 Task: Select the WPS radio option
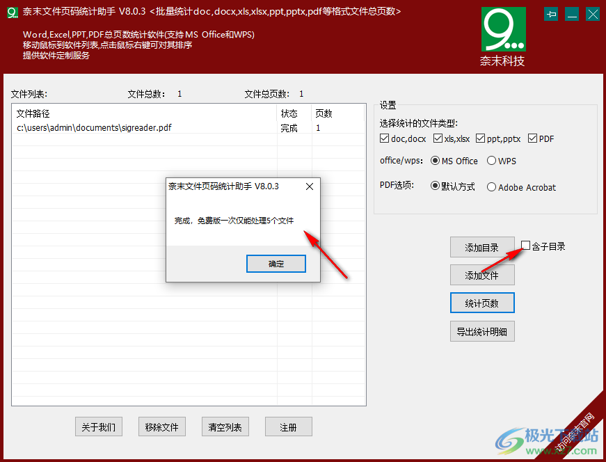click(491, 161)
